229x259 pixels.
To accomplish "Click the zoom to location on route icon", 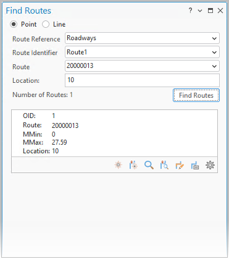I will coord(164,165).
